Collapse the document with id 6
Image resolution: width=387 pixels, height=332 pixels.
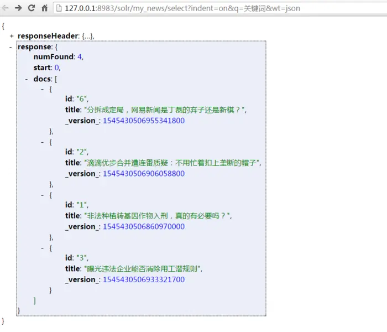coord(43,89)
